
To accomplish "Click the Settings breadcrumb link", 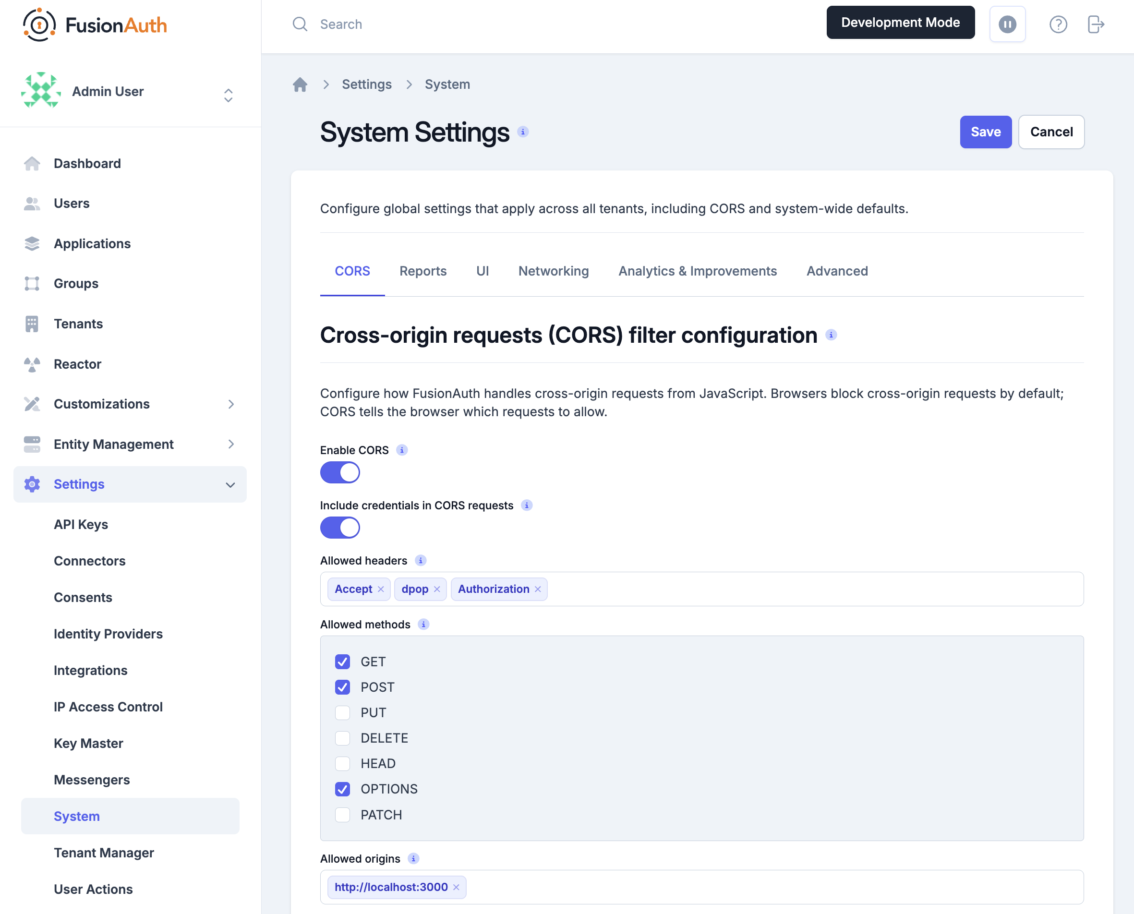I will coord(366,84).
